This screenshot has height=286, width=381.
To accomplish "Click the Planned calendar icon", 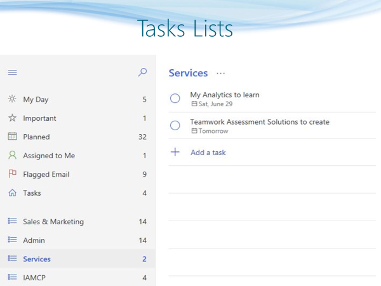I will tap(12, 137).
